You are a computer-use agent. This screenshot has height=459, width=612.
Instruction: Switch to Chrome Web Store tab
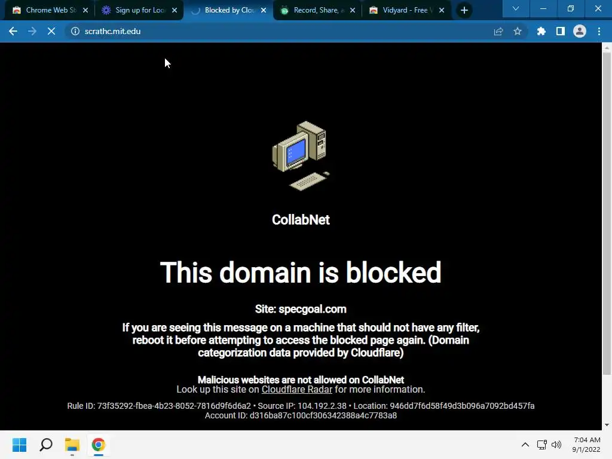(x=49, y=10)
